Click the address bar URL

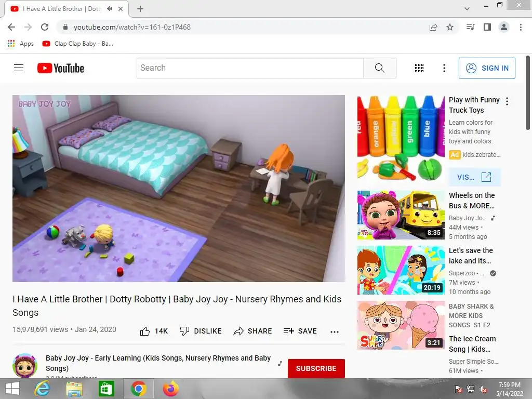point(132,27)
